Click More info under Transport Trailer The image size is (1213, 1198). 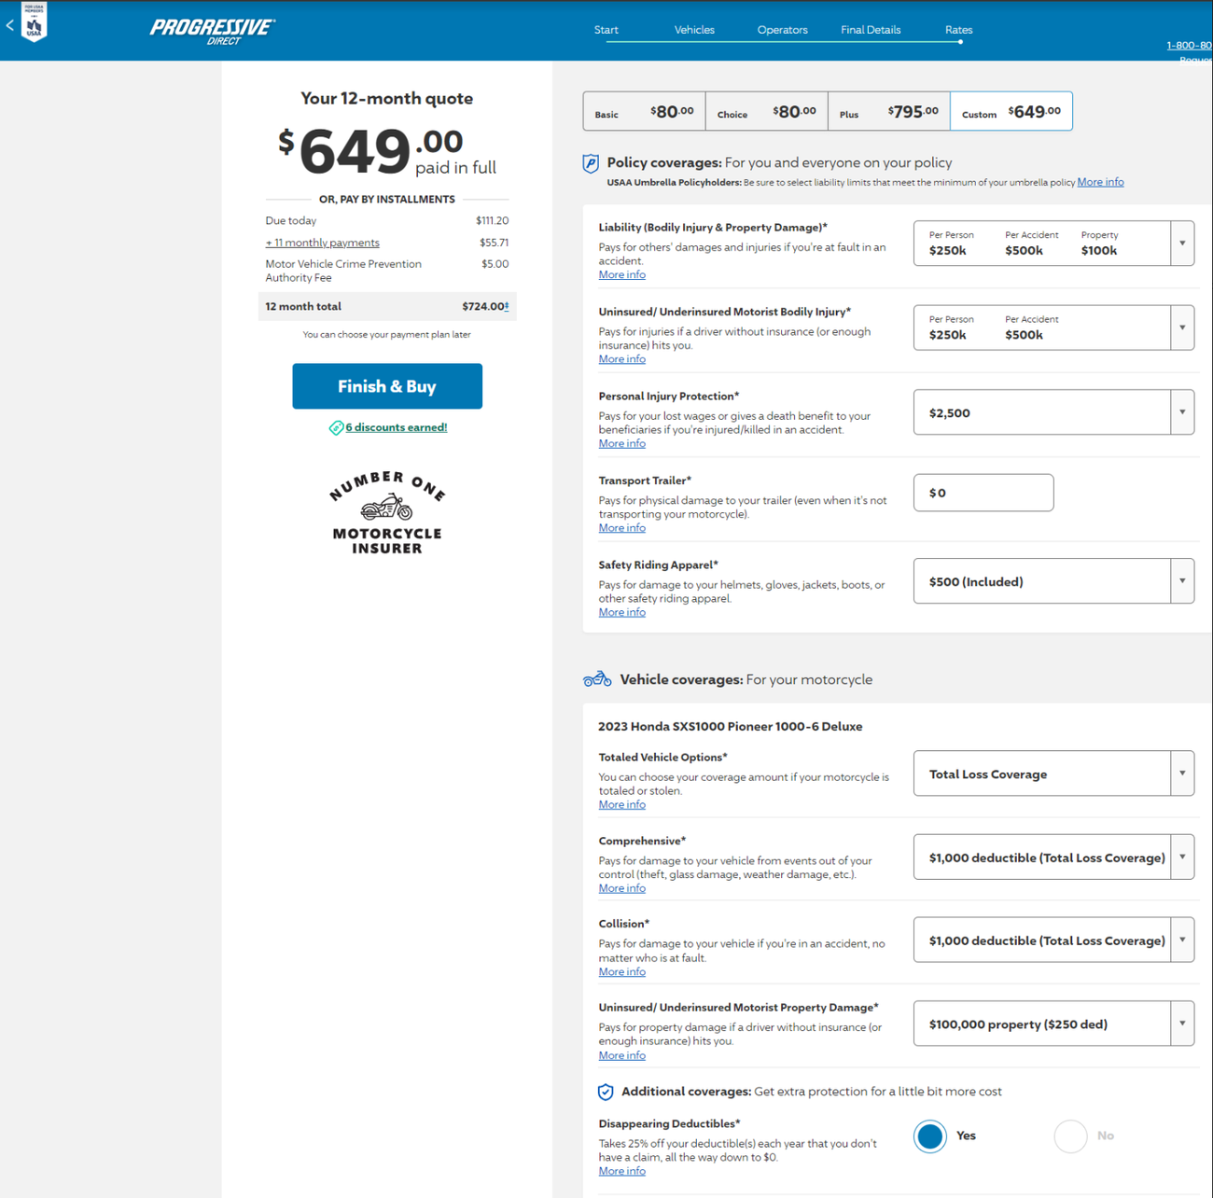622,528
